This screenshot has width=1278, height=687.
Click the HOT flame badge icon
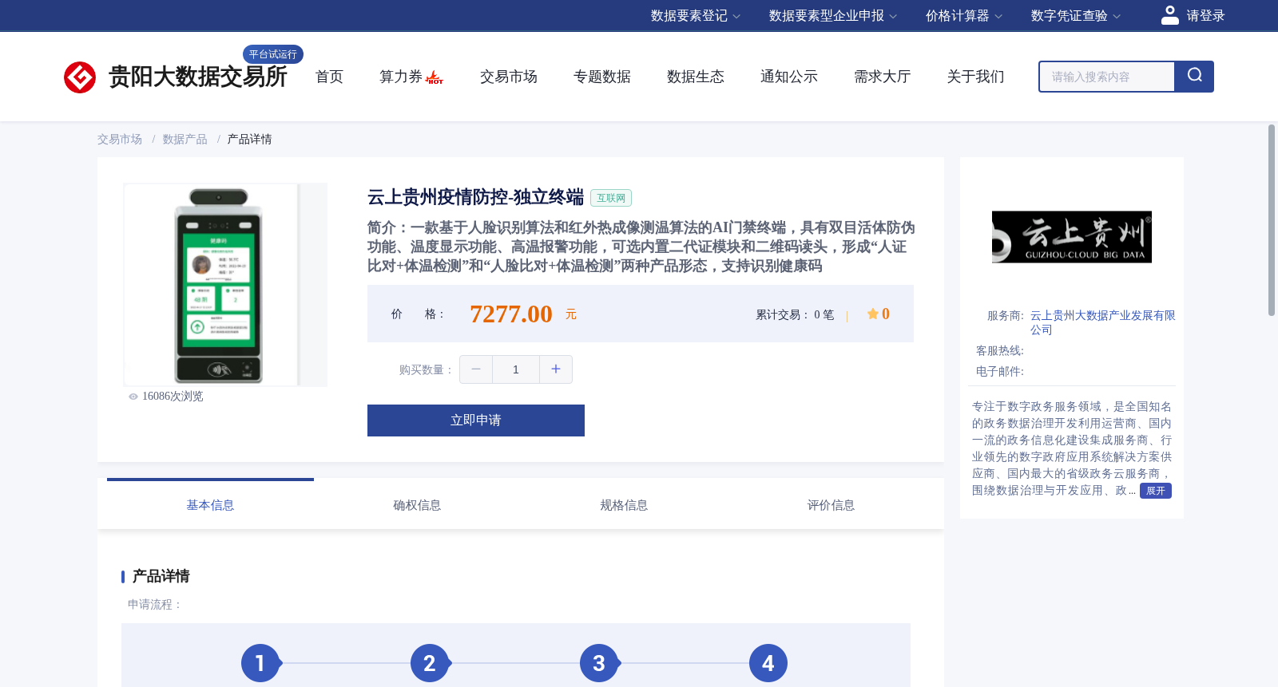tap(435, 78)
